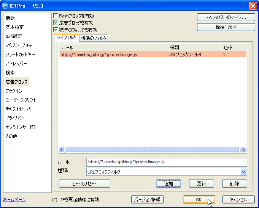Switch to the 標準のフィルタ tab
Viewport: 259px width, 208px height.
click(x=94, y=38)
